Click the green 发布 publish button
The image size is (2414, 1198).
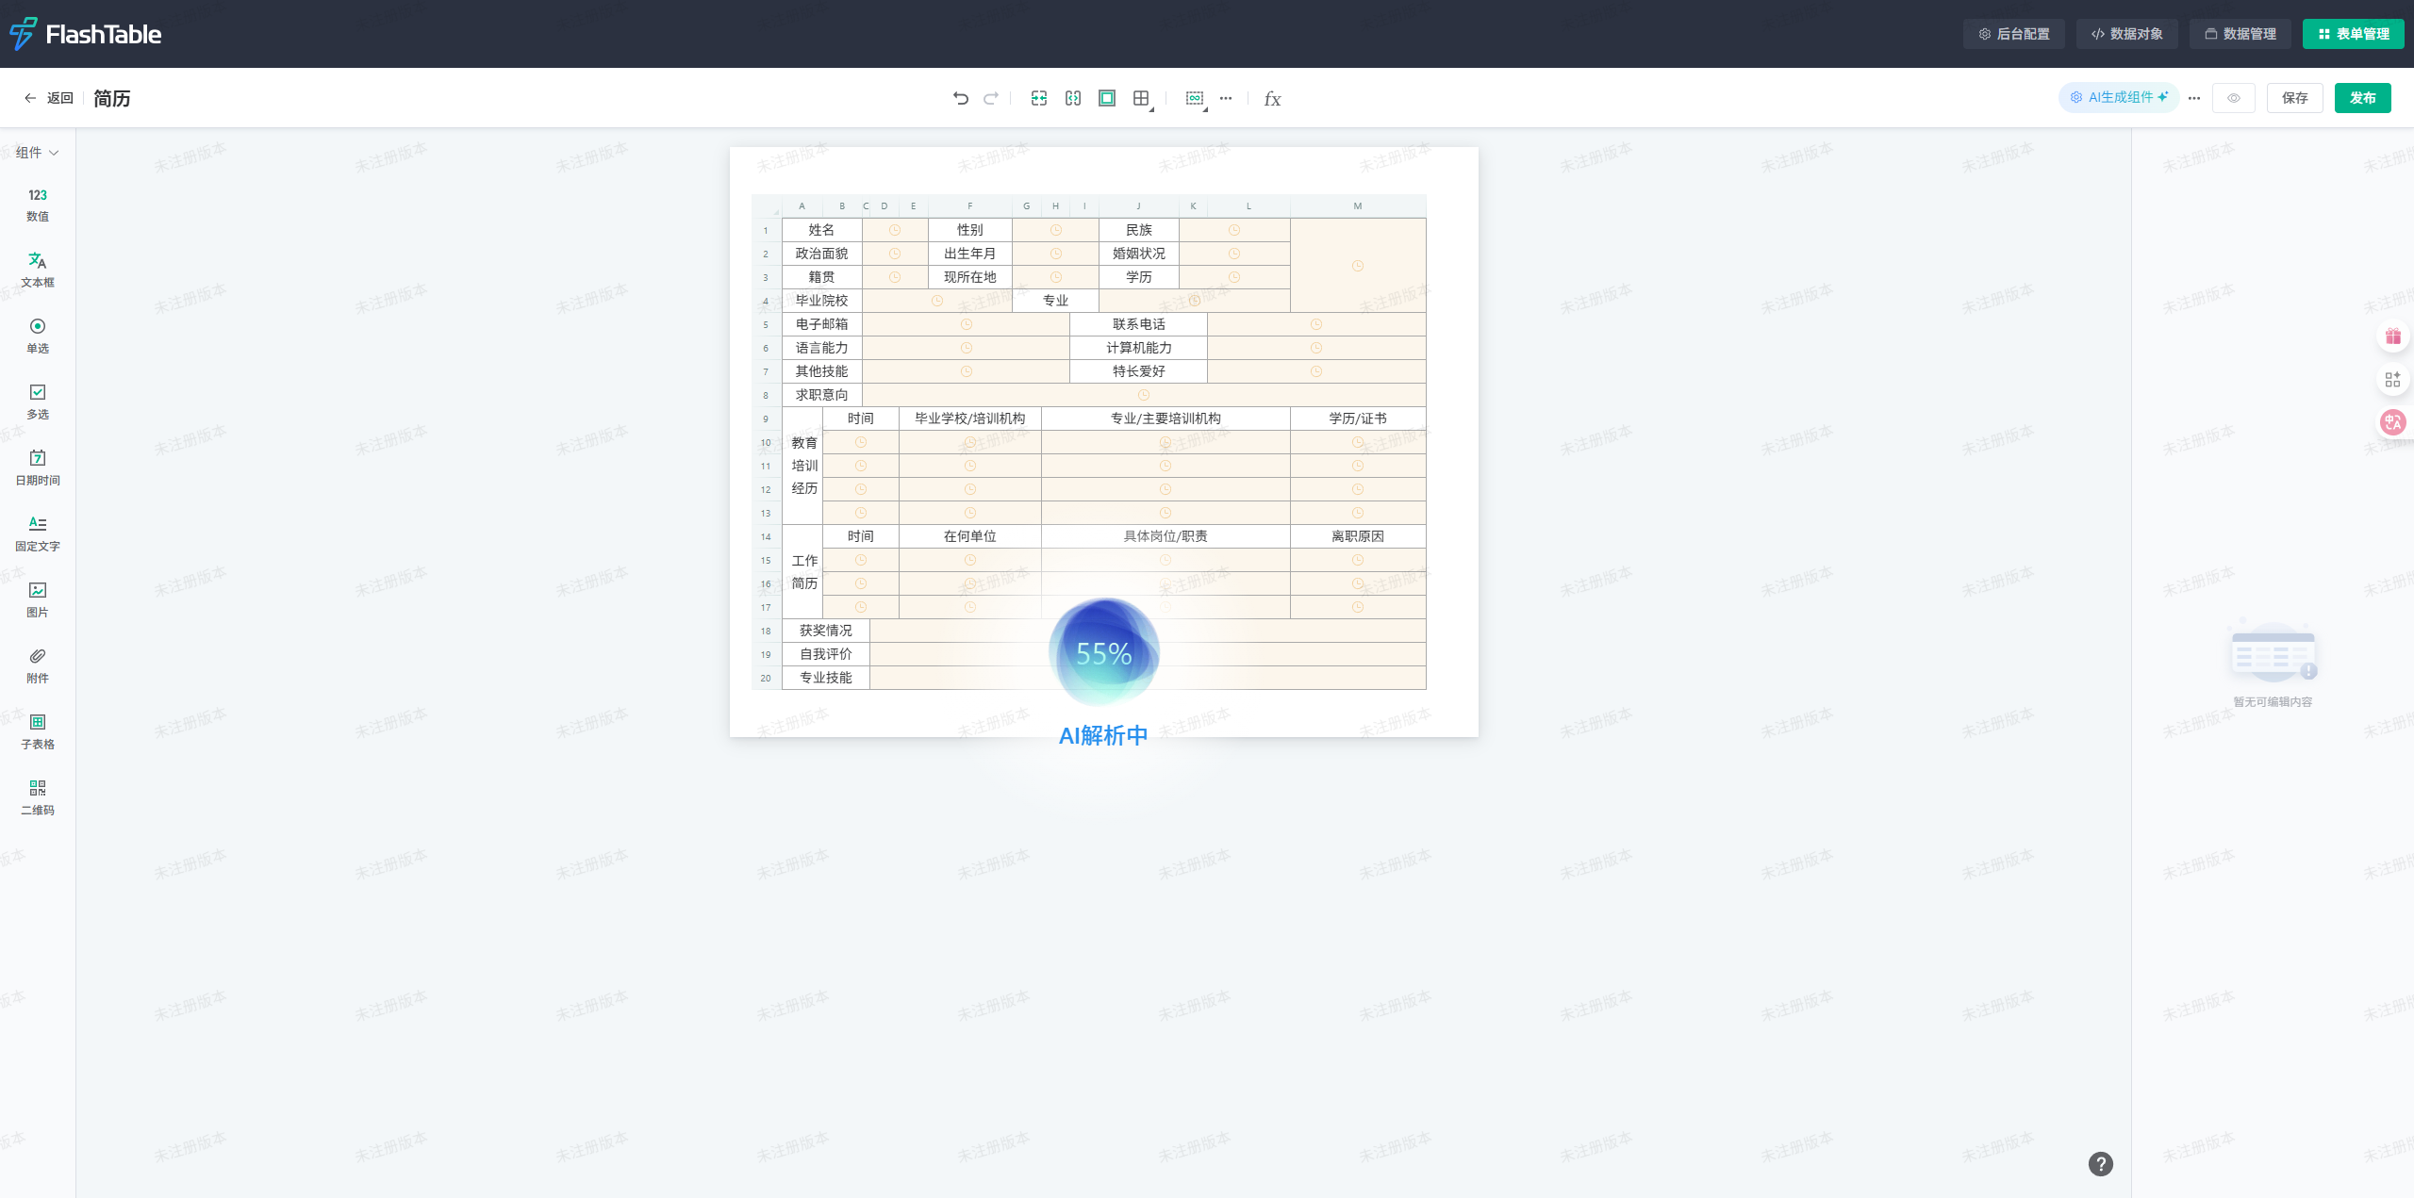pyautogui.click(x=2362, y=98)
